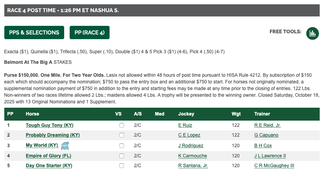This screenshot has width=324, height=177.
Task: View the Probably Dreaming horse profile
Action: coord(53,135)
